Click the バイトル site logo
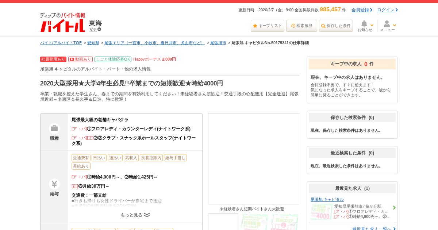This screenshot has width=438, height=230. [62, 23]
